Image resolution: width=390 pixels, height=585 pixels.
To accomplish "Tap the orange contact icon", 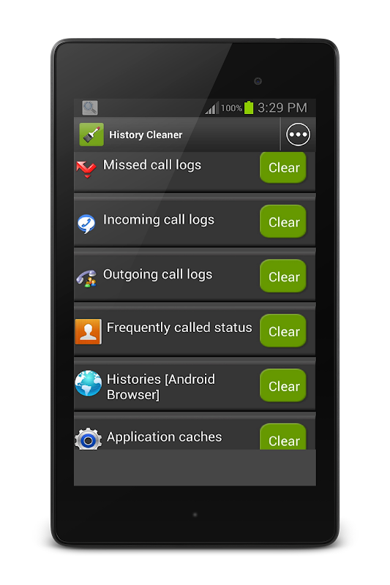I will tap(88, 331).
